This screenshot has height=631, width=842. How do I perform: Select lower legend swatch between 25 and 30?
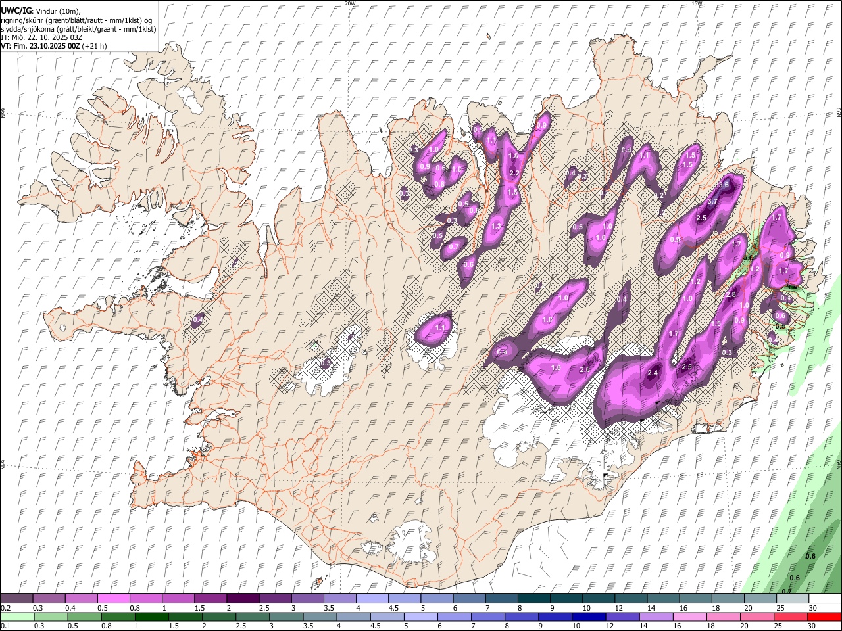tap(789, 617)
